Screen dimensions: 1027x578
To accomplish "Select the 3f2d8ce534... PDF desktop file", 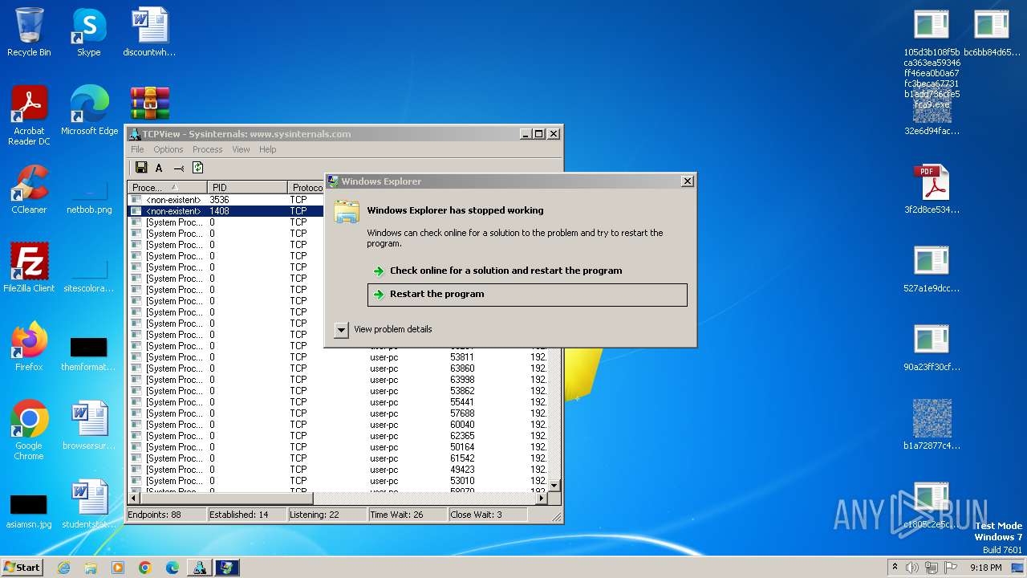I will 932,189.
